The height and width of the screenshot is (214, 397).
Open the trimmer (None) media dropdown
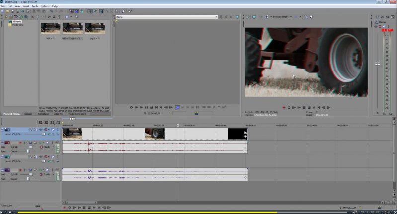click(166, 17)
